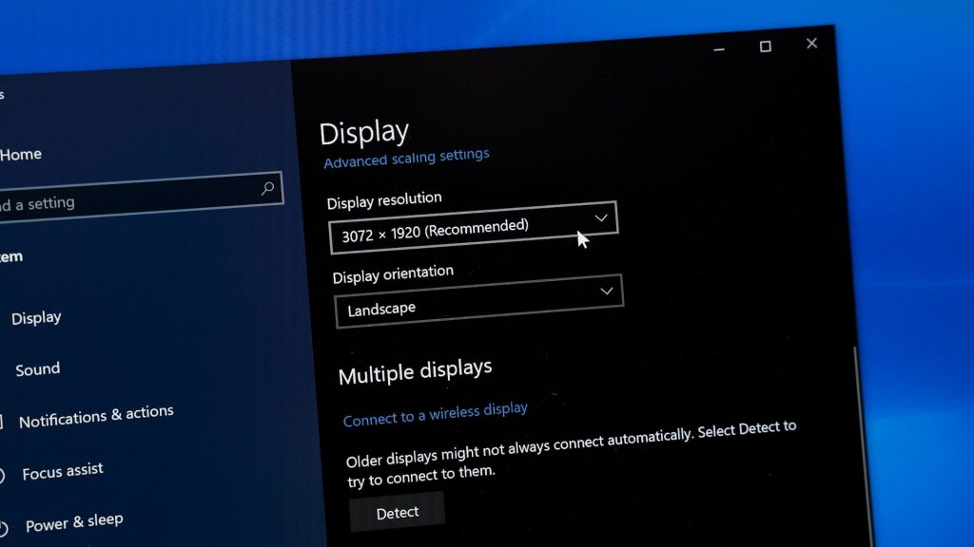Open the Display orientation dropdown
Image resolution: width=974 pixels, height=547 pixels.
(478, 301)
